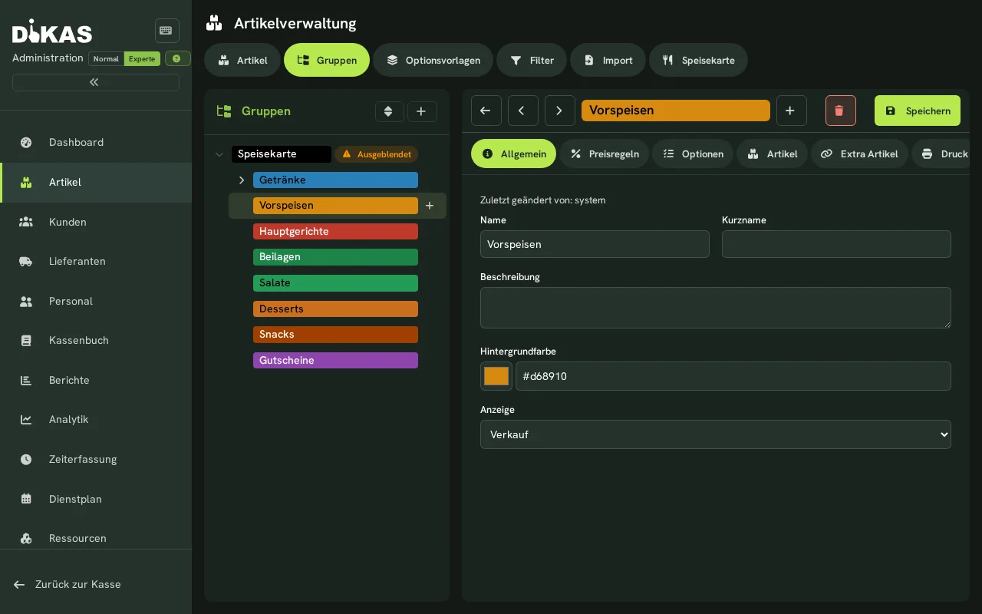Click the Kurzname input field
982x614 pixels.
(x=836, y=244)
